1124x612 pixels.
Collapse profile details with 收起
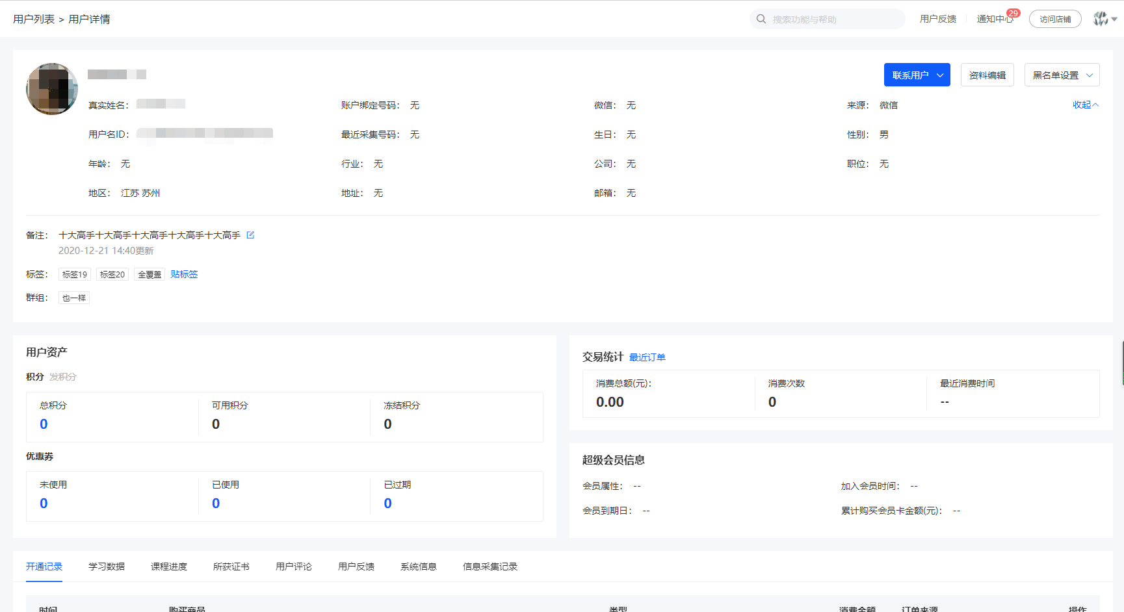pyautogui.click(x=1085, y=105)
